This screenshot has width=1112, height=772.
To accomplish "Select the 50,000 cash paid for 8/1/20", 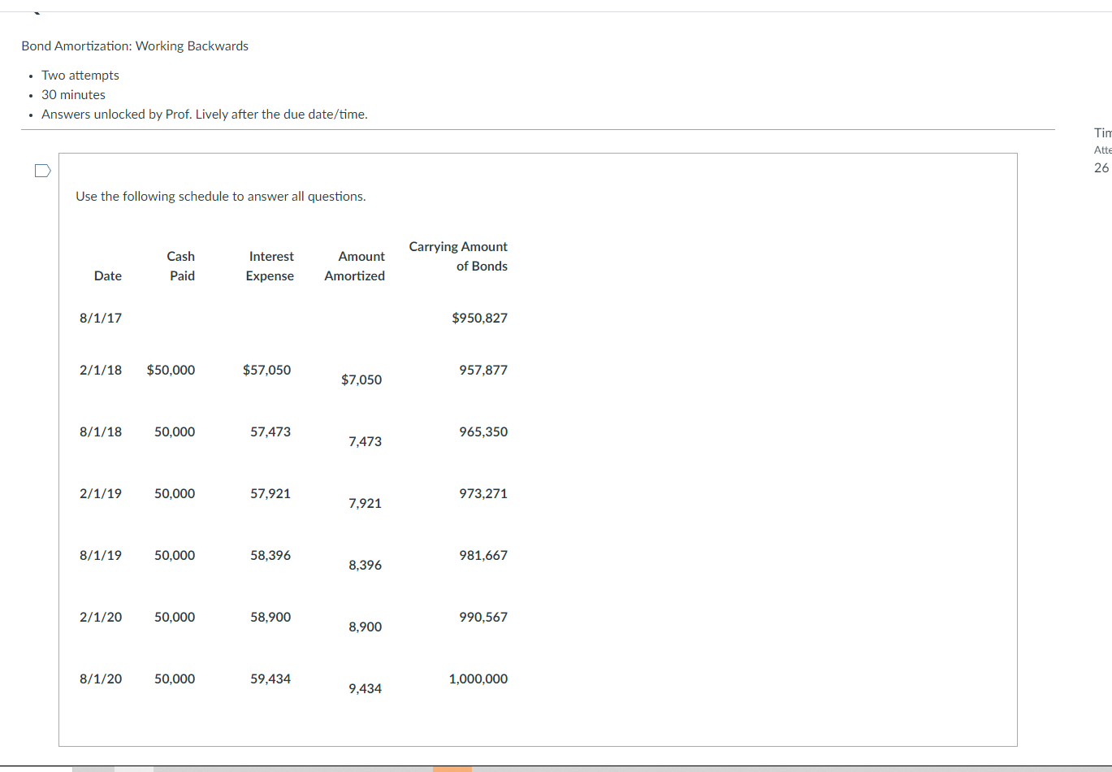I will [175, 679].
